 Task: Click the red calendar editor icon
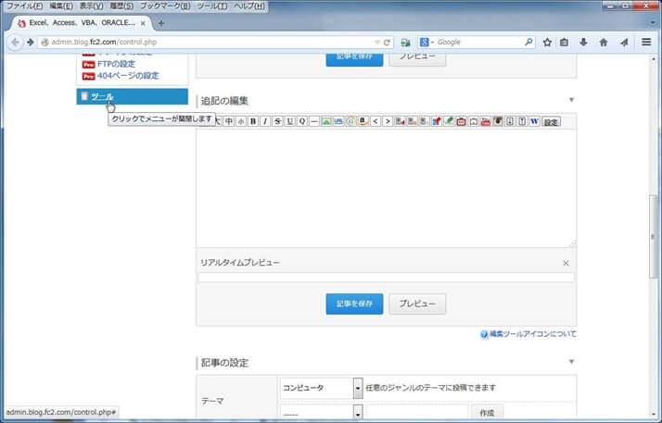pos(461,121)
